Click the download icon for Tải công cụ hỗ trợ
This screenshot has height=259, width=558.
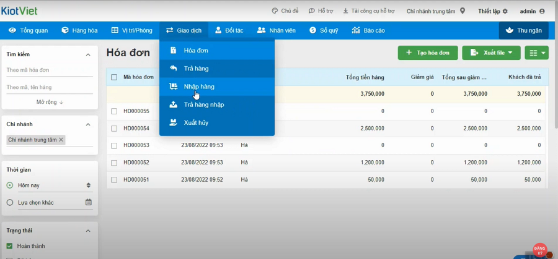(345, 11)
